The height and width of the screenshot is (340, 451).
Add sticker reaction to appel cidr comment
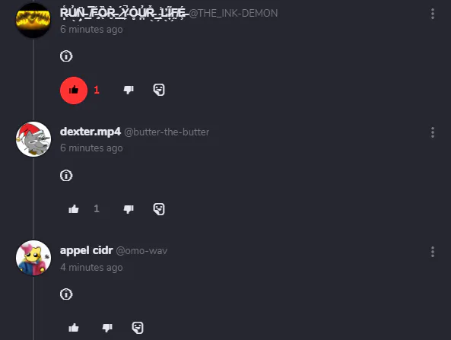138,328
